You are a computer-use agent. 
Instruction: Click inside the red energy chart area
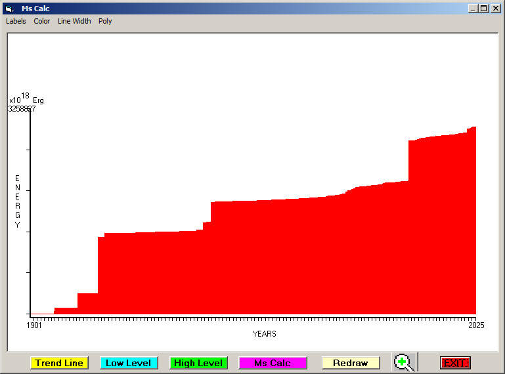pos(296,262)
